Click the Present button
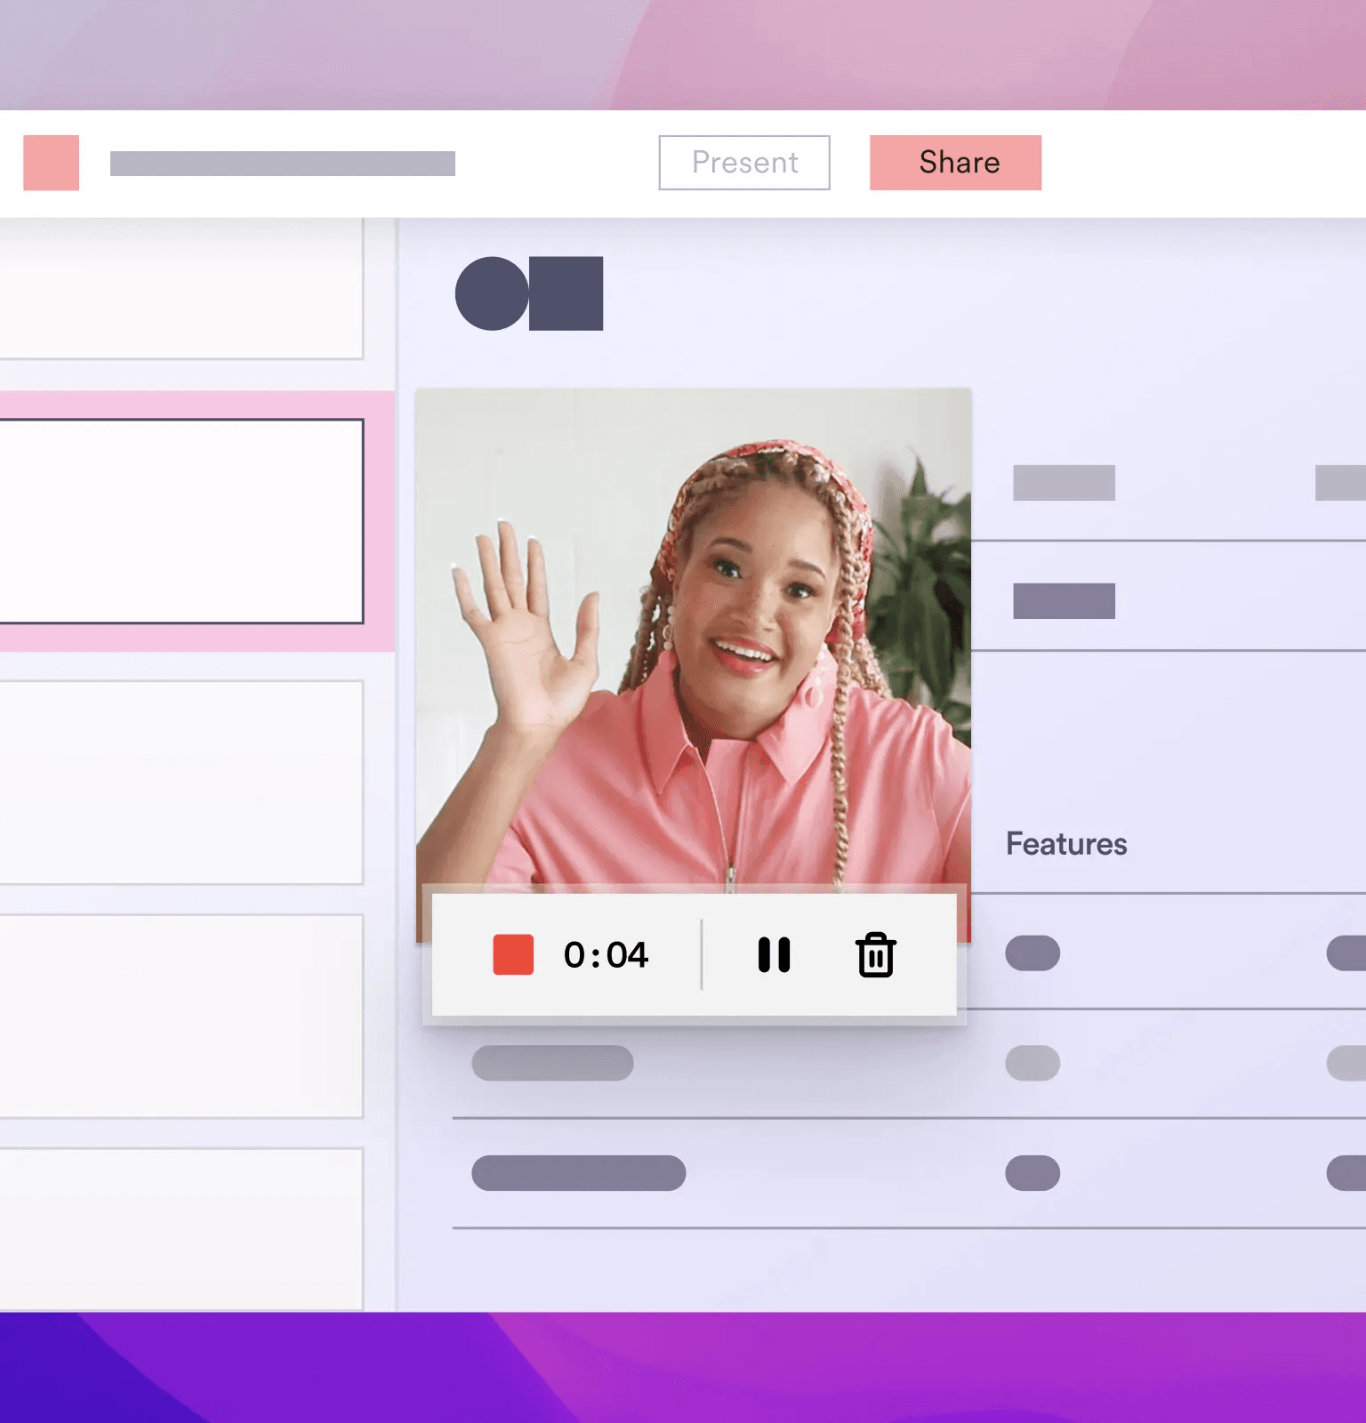Screen dimensions: 1366x1423 pos(743,163)
